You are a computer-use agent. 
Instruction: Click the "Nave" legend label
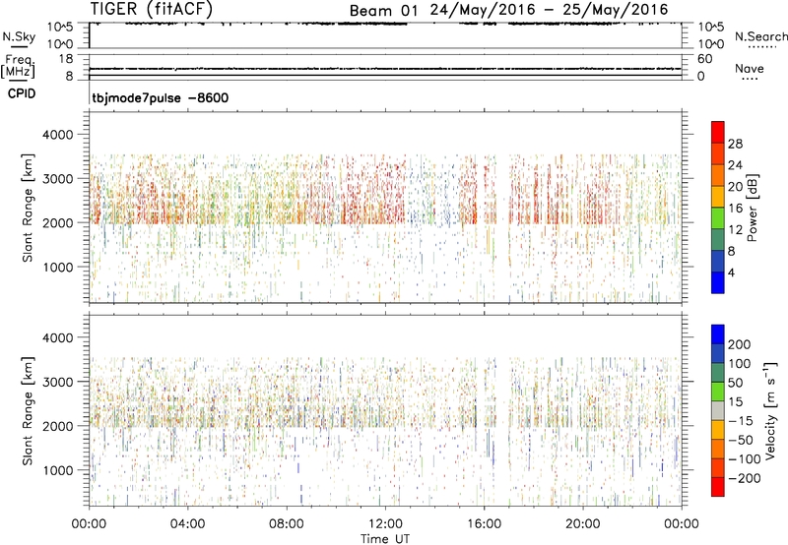(x=750, y=68)
